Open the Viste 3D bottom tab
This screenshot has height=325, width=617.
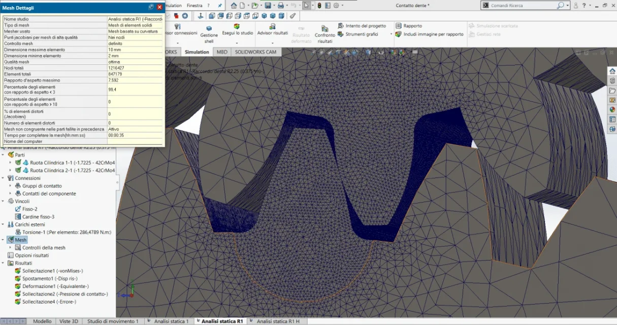coord(69,321)
